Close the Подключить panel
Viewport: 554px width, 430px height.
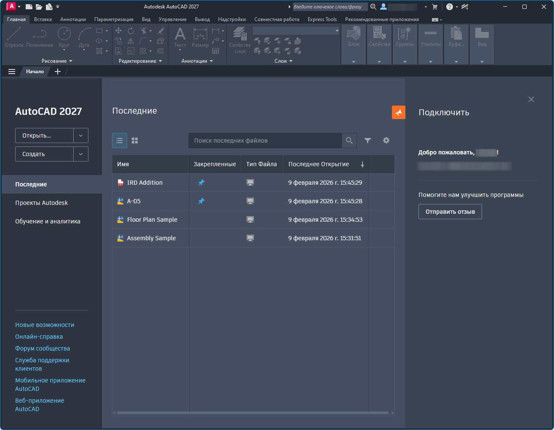click(531, 99)
